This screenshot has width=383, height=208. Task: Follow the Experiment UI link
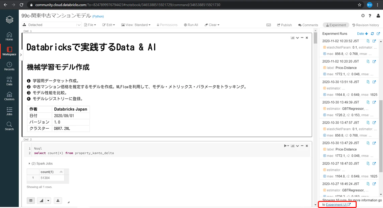click(x=338, y=205)
